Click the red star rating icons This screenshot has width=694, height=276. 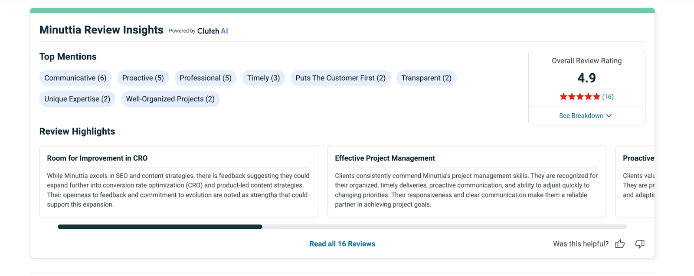580,97
